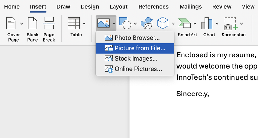This screenshot has height=138, width=258.
Task: Open the Screenshot dropdown arrow
Action: pyautogui.click(x=242, y=24)
